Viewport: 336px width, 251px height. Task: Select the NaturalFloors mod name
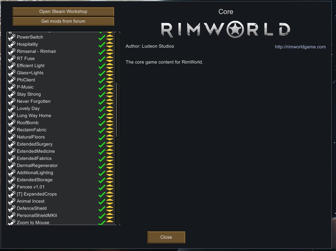pos(31,137)
